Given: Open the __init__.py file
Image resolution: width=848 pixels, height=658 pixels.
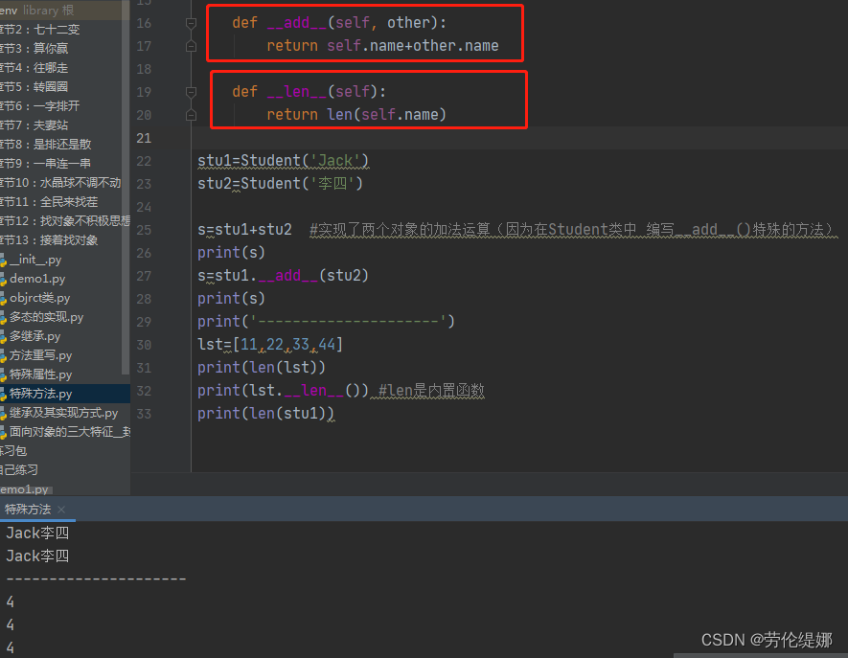Looking at the screenshot, I should click(35, 260).
